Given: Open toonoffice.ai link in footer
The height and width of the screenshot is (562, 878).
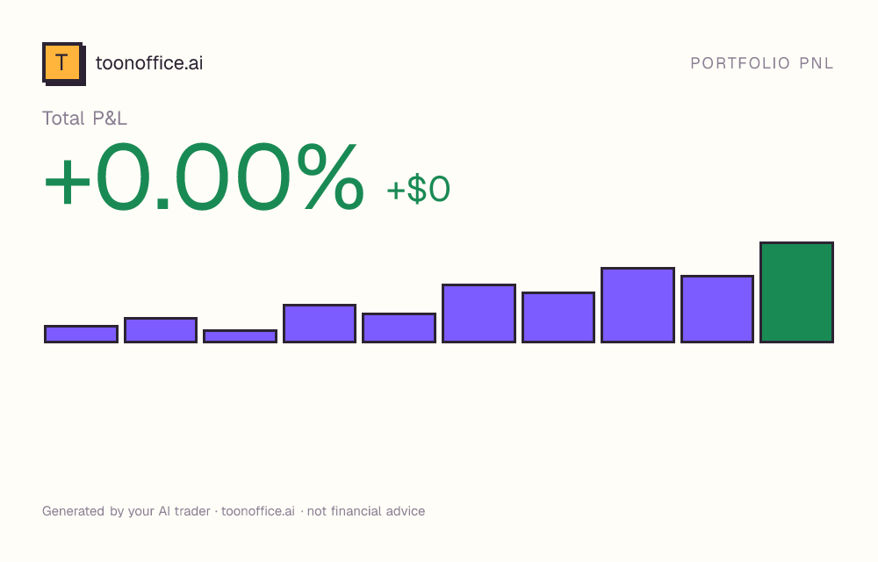Looking at the screenshot, I should tap(258, 511).
